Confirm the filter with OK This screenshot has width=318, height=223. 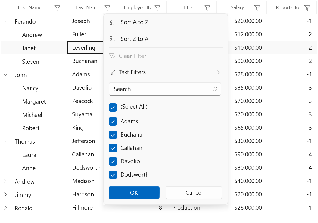point(134,192)
